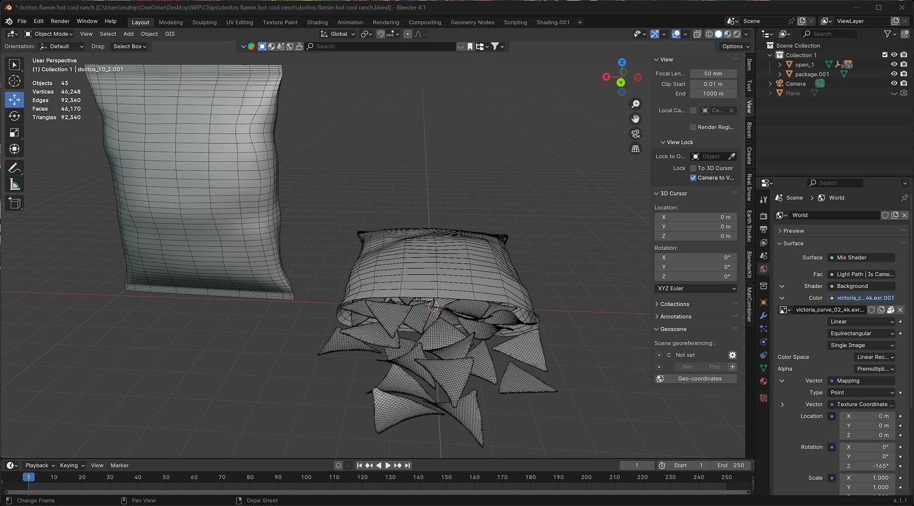The image size is (914, 506).
Task: Hide package.001 object in outliner
Action: [894, 74]
